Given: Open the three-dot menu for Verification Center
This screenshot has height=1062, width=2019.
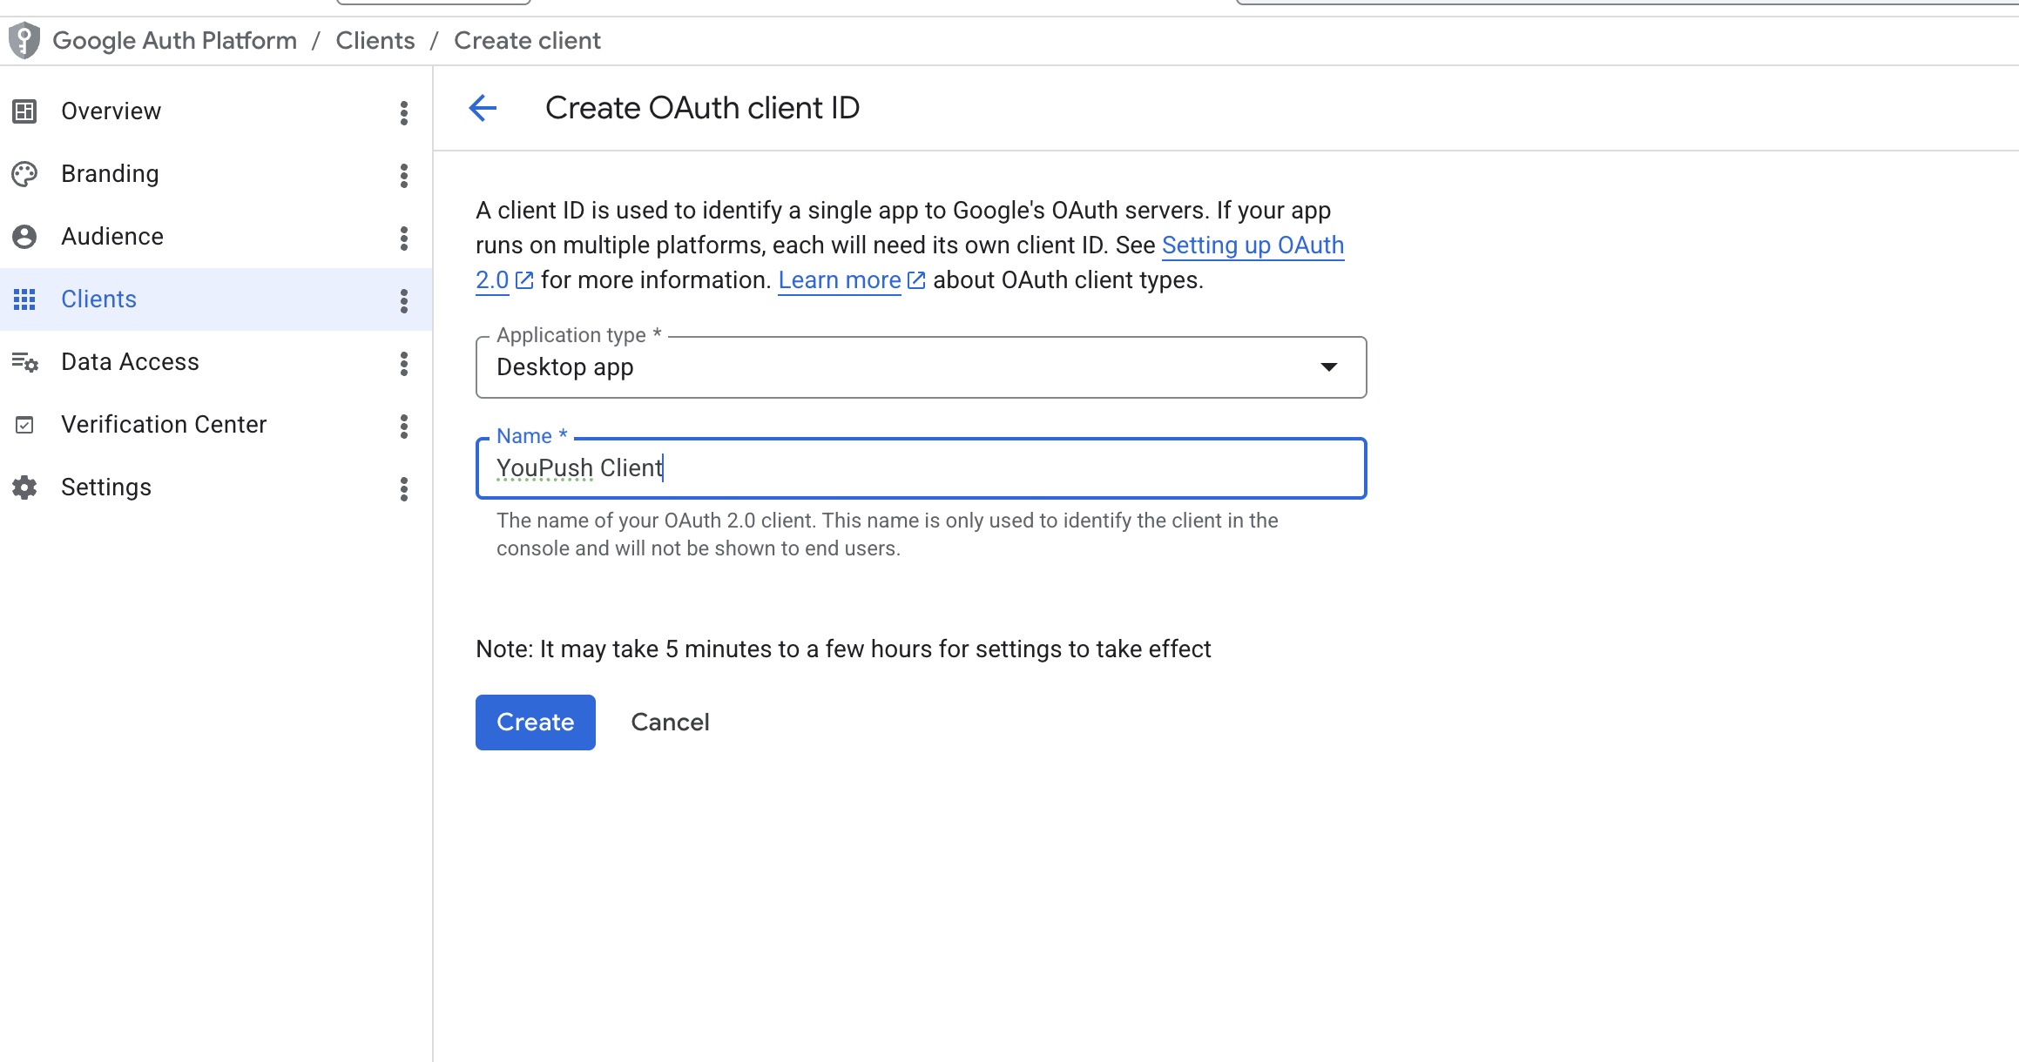Looking at the screenshot, I should [x=404, y=426].
